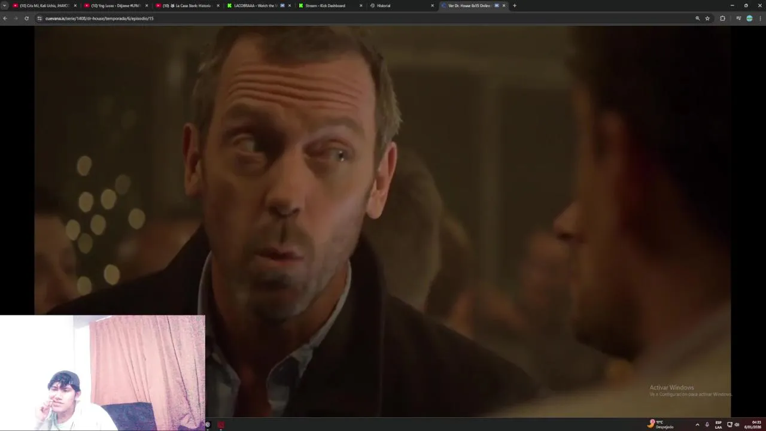This screenshot has height=431, width=766.
Task: Click the cuevana.is address bar URL
Action: pyautogui.click(x=99, y=19)
